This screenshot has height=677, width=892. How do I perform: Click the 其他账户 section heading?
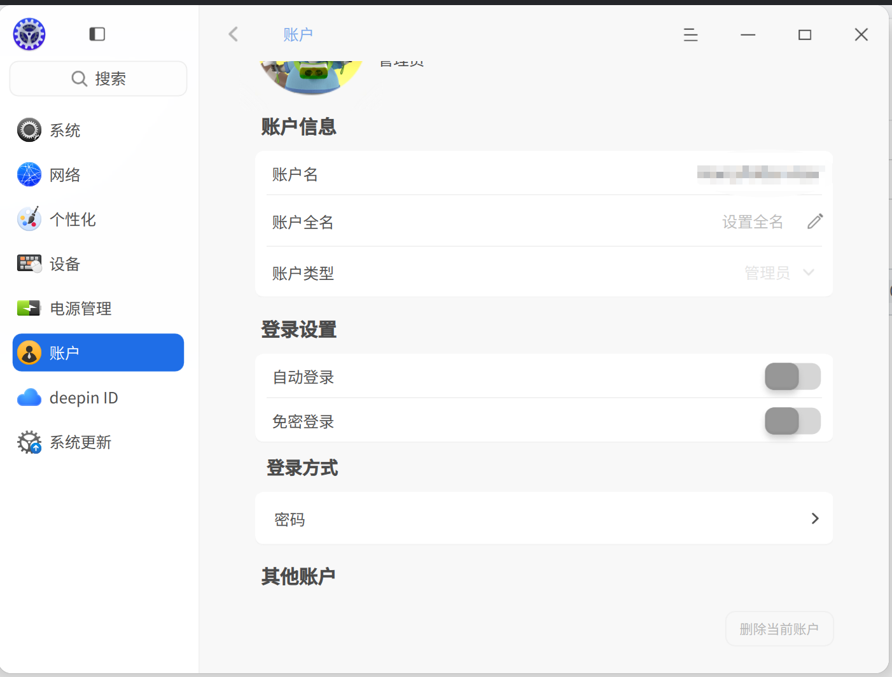(298, 576)
